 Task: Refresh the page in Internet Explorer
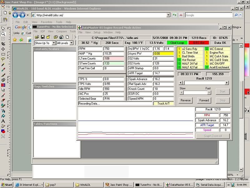point(174,15)
